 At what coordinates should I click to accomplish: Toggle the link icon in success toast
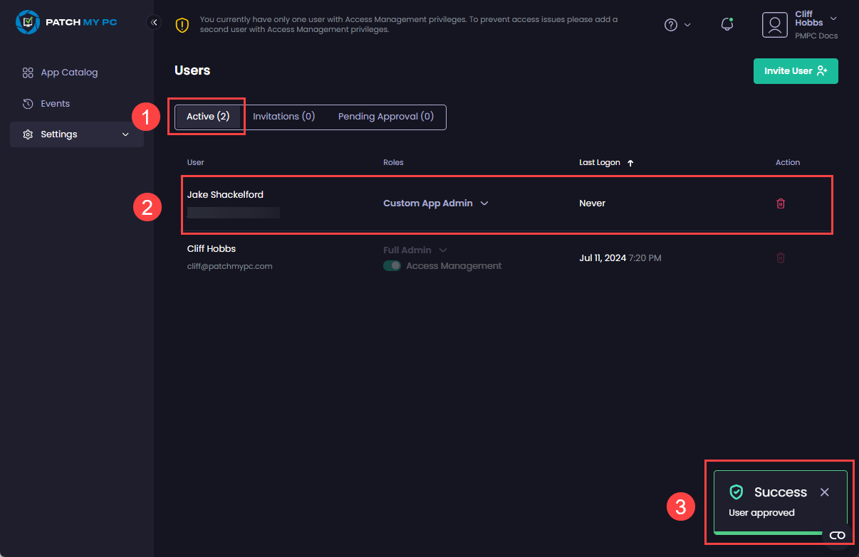(837, 535)
